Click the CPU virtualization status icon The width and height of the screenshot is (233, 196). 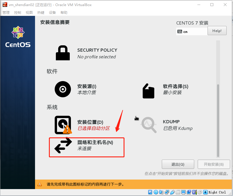[x=195, y=192]
